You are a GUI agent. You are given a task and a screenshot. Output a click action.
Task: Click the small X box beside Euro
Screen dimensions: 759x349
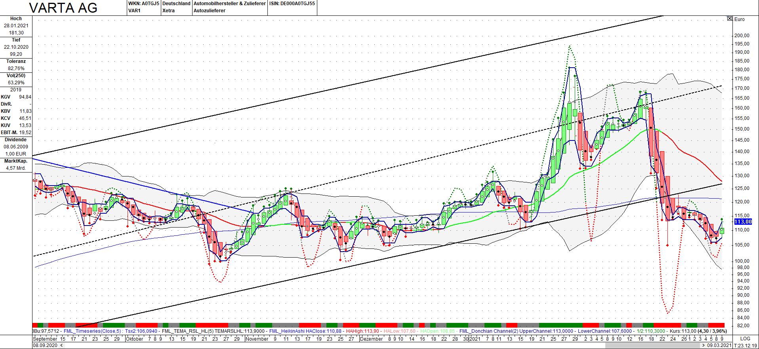pos(730,19)
